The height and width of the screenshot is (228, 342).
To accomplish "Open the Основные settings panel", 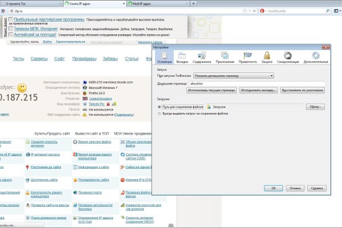I will (164, 56).
